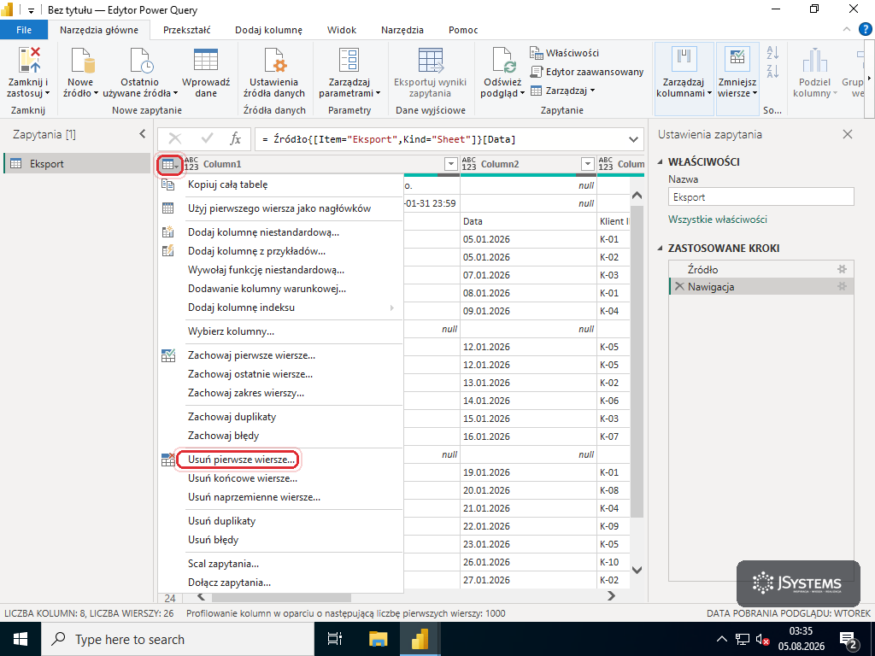Open Edytor zaawansowany

586,72
